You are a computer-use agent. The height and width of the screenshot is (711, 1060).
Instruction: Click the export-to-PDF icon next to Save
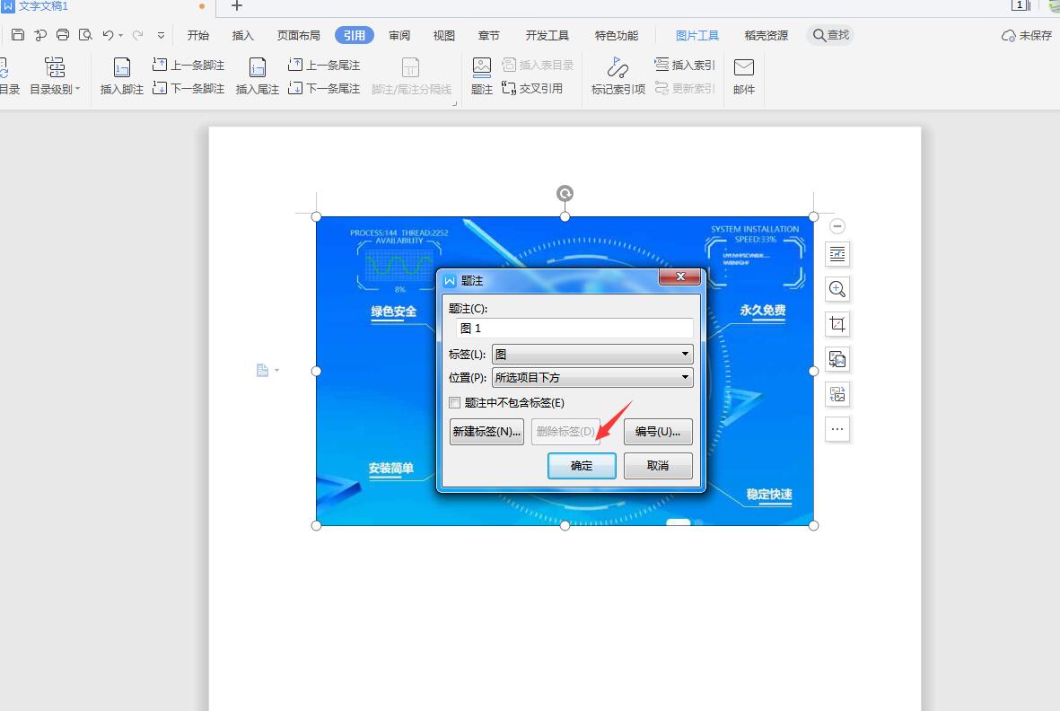pos(40,34)
